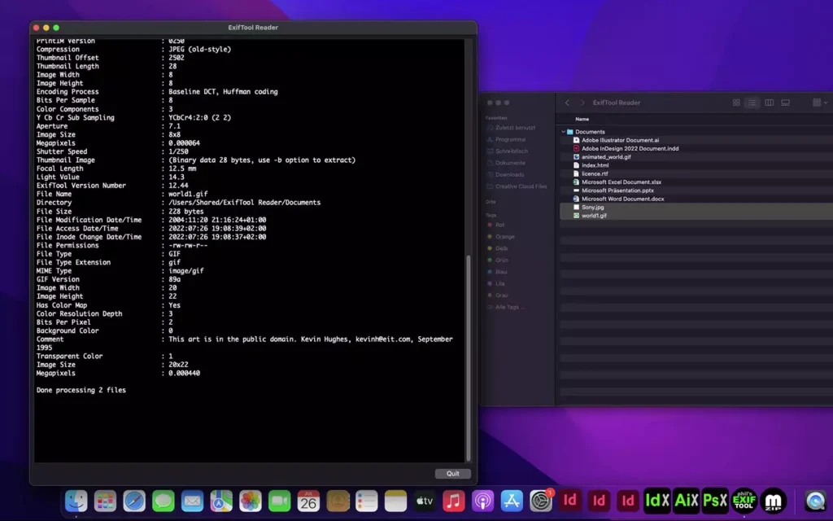
Task: Open the AiX app in the Dock
Action: pos(686,501)
